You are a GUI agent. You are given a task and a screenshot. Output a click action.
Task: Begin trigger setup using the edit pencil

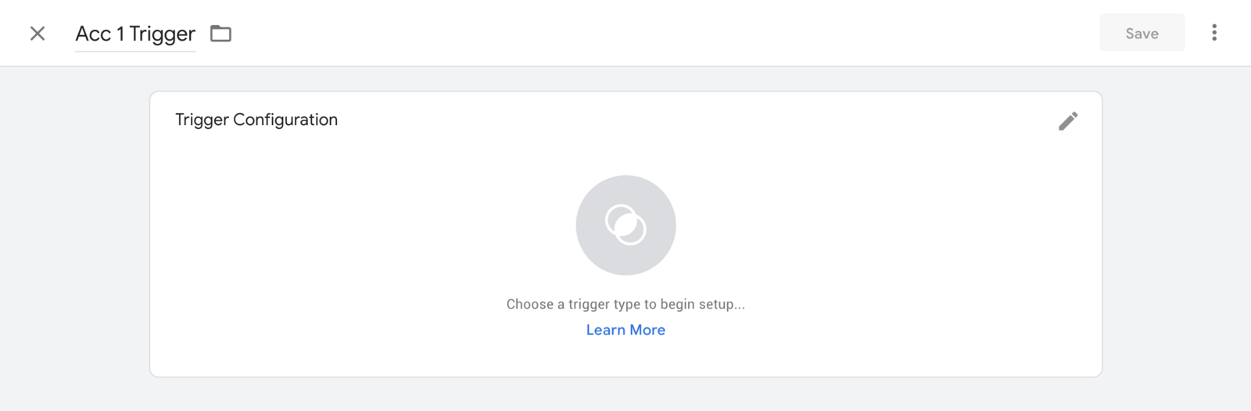(1068, 121)
